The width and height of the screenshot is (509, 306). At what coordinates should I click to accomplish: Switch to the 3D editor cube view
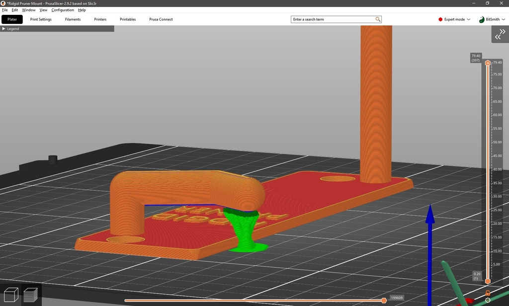(11, 295)
